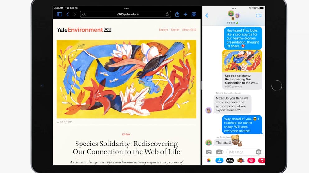Tap the 'Hey team!' message bubble
Screen dimensions: 309x173
click(243, 38)
